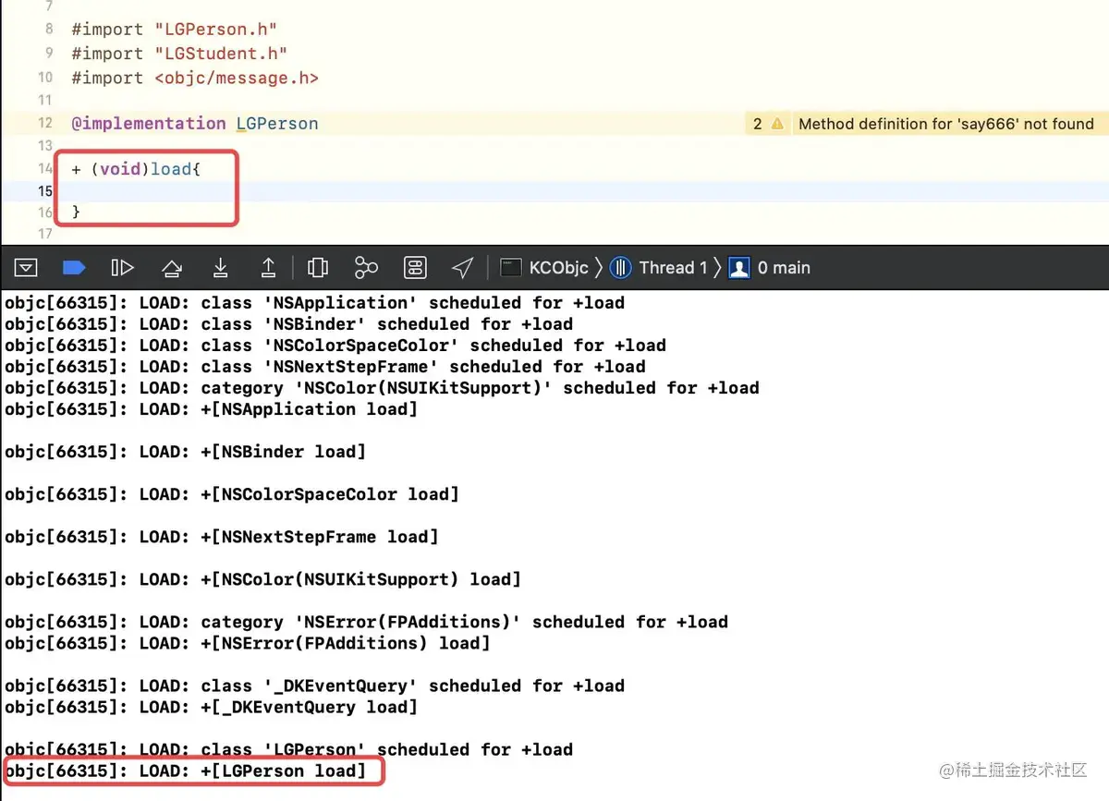Open Debug View Hierarchy icon
The width and height of the screenshot is (1109, 801).
[317, 268]
